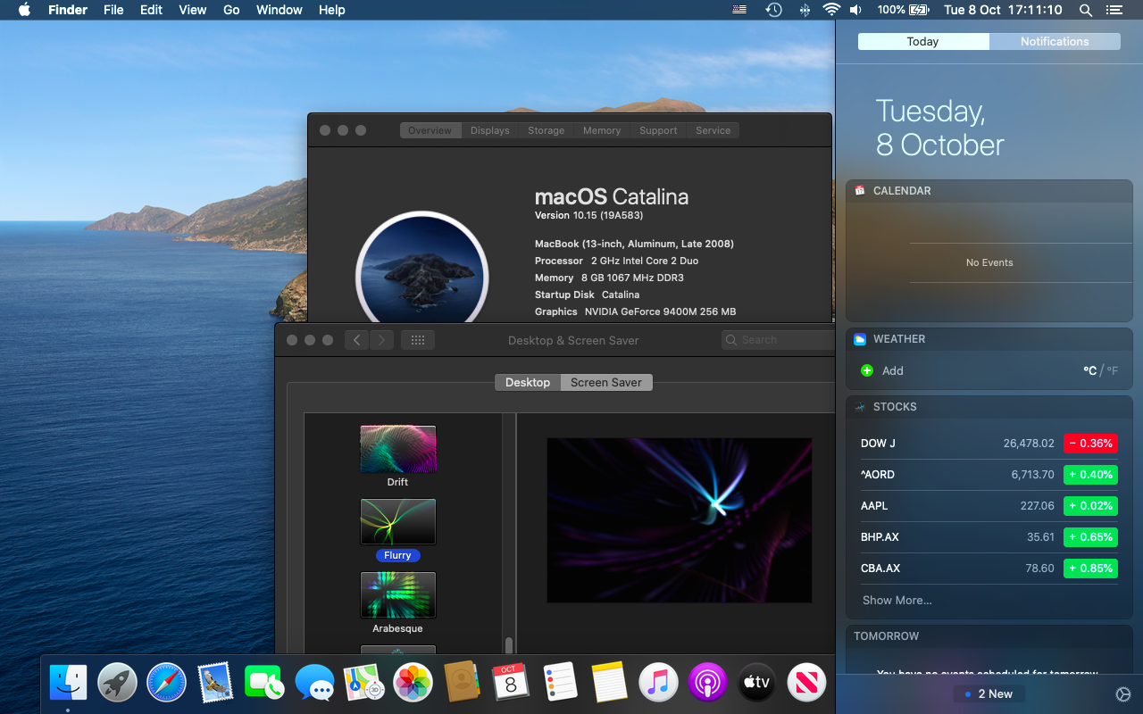Open Podcasts icon in Dock

coord(708,683)
